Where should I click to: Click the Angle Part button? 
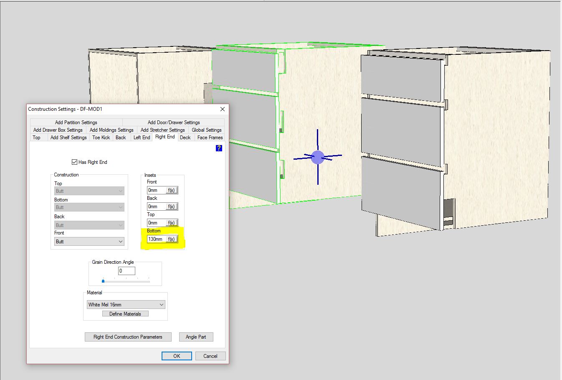(x=196, y=337)
